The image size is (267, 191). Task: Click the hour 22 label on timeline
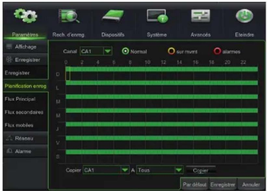[x=243, y=62]
